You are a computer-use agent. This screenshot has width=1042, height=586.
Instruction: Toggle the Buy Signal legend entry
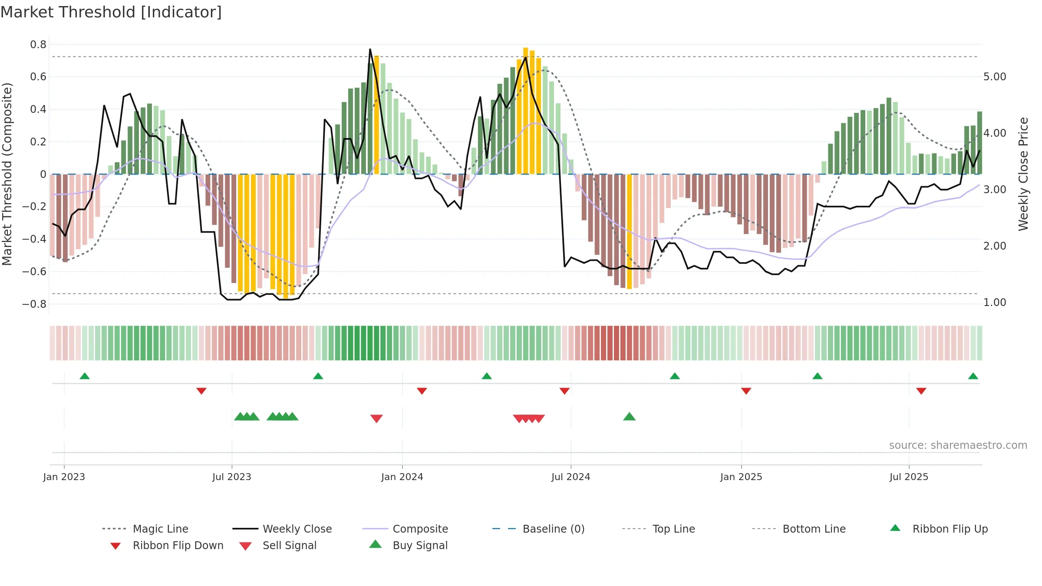point(408,545)
